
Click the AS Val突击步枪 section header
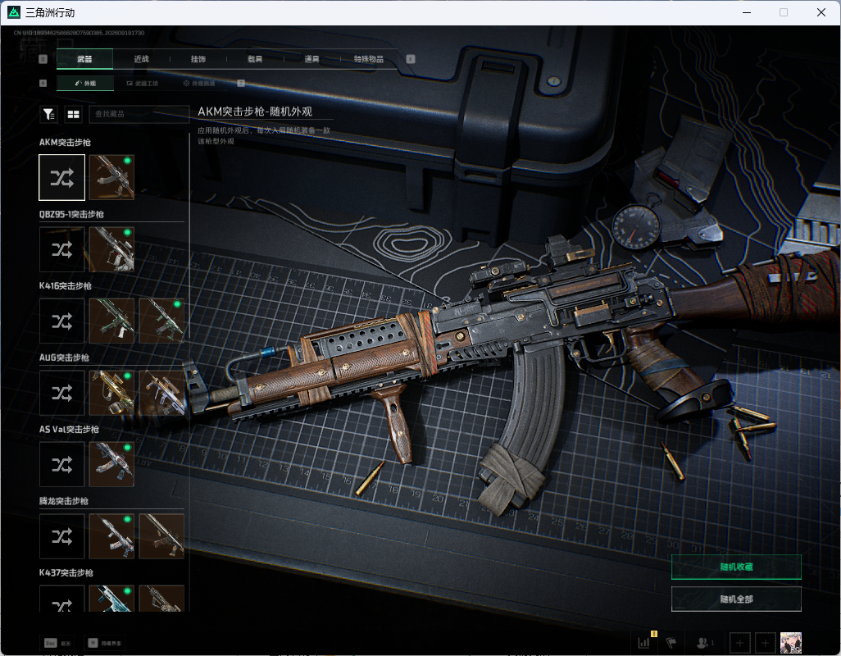69,429
